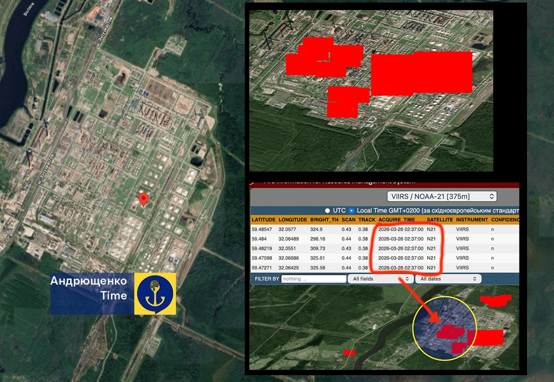
Task: Click the LONGITUDE column header
Action: point(293,220)
